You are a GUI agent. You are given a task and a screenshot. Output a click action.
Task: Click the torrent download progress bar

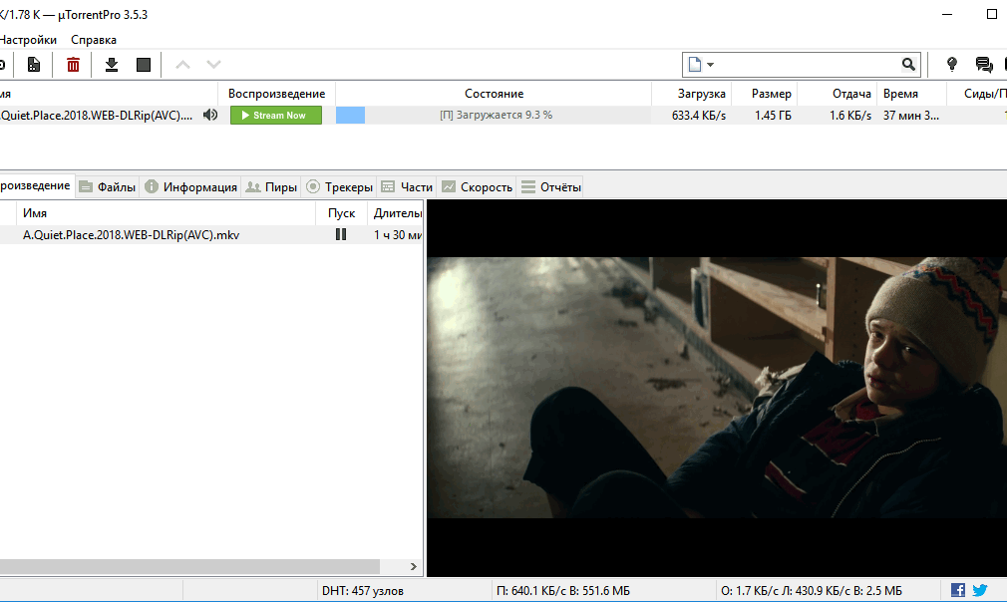click(x=494, y=115)
